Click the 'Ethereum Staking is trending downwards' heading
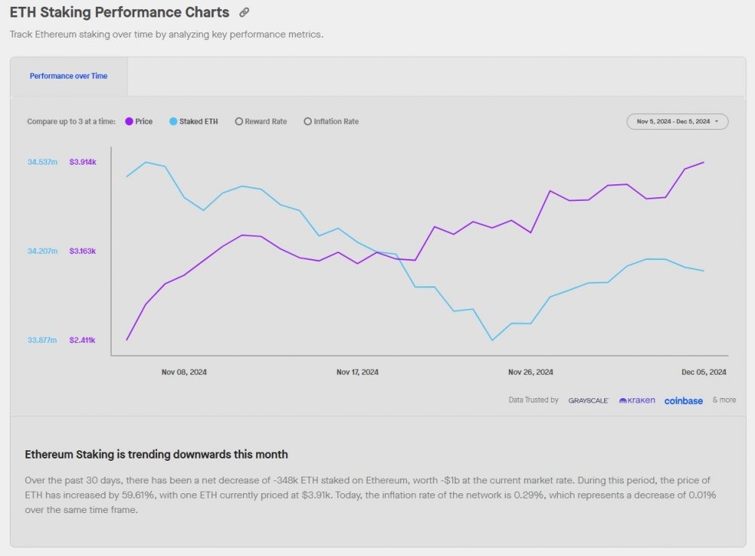Screen dimensions: 755x556 click(156, 455)
